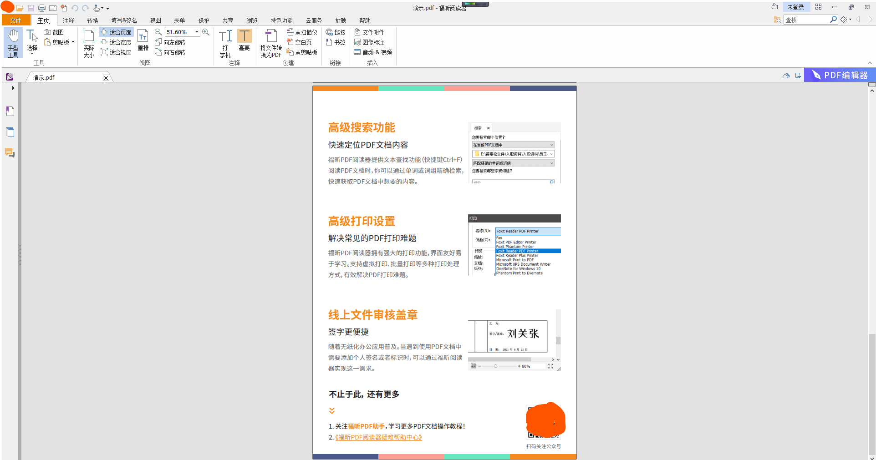Image resolution: width=876 pixels, height=460 pixels.
Task: Click the zoom in magnifier icon
Action: click(206, 32)
